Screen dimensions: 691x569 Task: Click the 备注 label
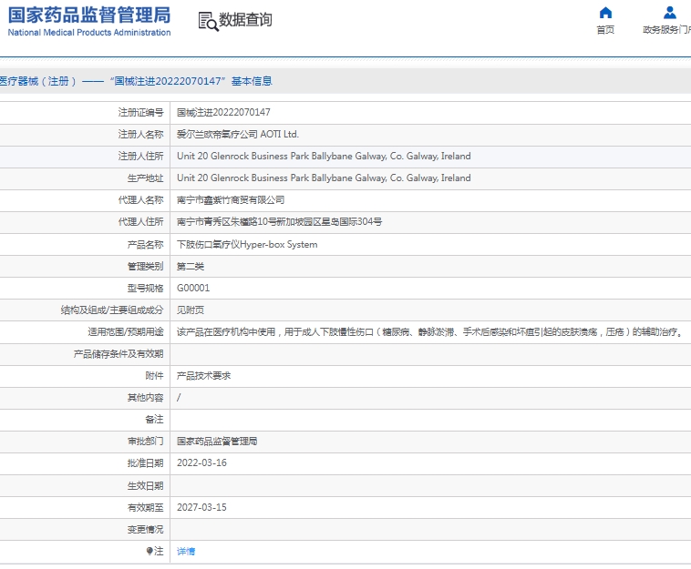(x=154, y=420)
